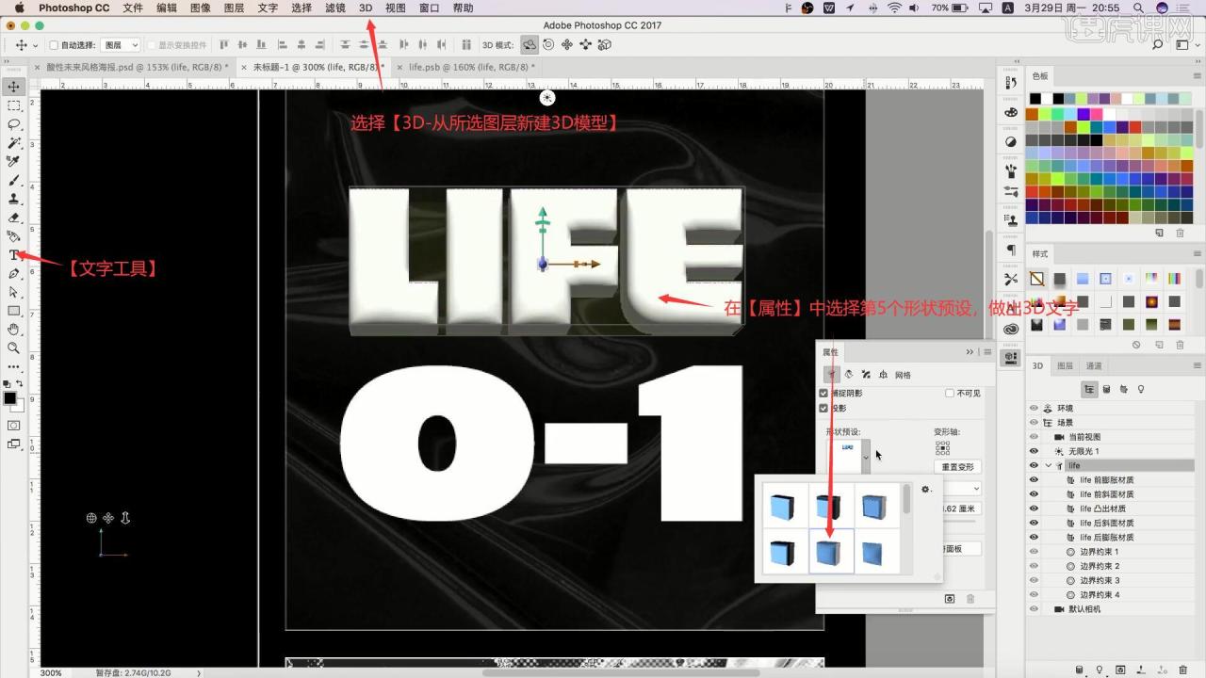The image size is (1206, 678).
Task: Select the Lasso tool
Action: 14,124
